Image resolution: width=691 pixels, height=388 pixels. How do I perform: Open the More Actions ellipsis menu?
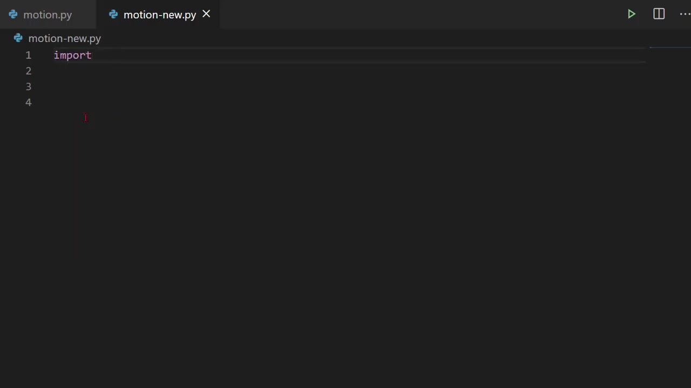pos(684,14)
